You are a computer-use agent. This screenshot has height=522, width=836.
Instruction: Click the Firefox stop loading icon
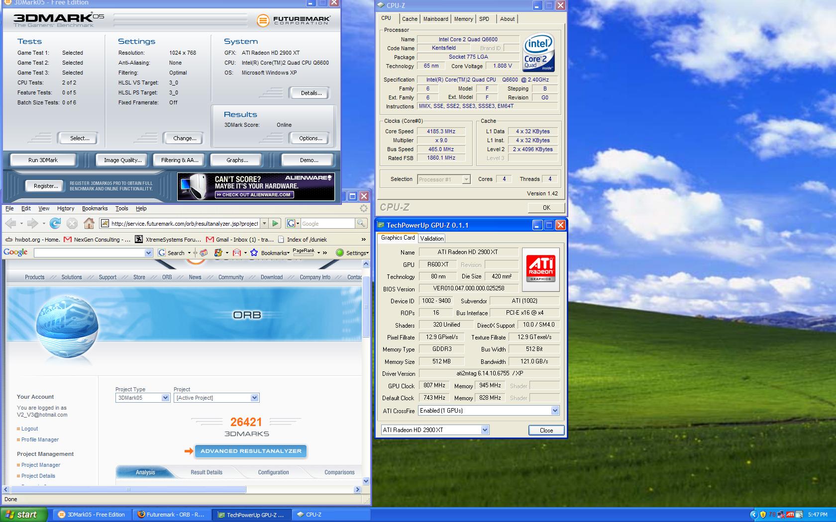tap(72, 223)
